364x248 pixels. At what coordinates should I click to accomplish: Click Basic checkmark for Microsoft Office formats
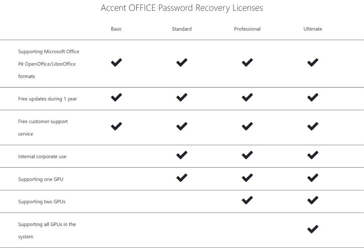[x=116, y=62]
